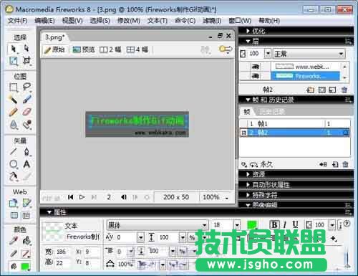The height and width of the screenshot is (276, 358).
Task: Open the 文件(F) menu
Action: click(17, 21)
